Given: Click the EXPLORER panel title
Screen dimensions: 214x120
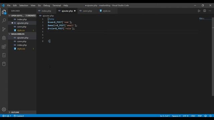Looking at the screenshot, I should pyautogui.click(x=15, y=11).
